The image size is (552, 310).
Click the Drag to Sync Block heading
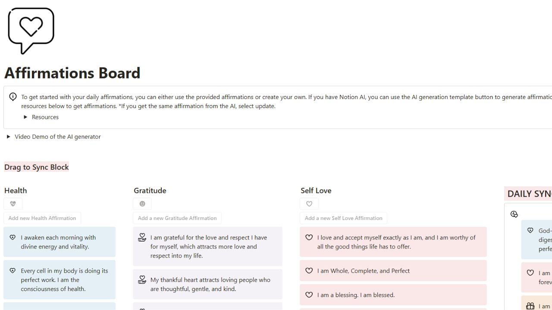(x=37, y=167)
